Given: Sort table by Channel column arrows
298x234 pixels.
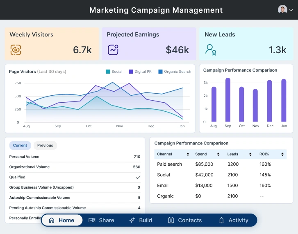Looking at the screenshot, I should [x=188, y=154].
